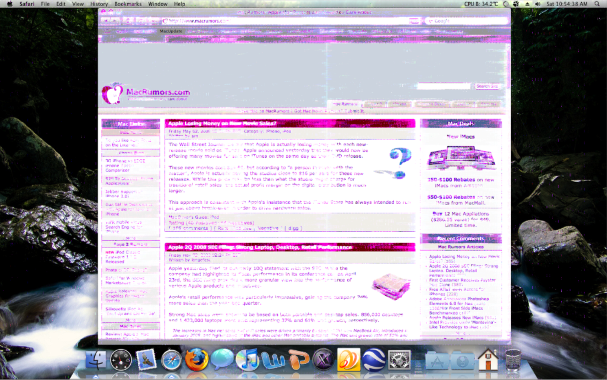
Task: Open the Help menu
Action: [x=179, y=4]
